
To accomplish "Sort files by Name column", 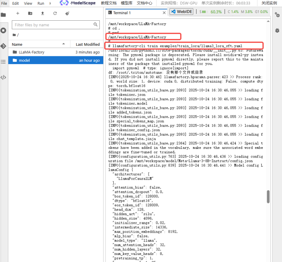I will coord(17,44).
